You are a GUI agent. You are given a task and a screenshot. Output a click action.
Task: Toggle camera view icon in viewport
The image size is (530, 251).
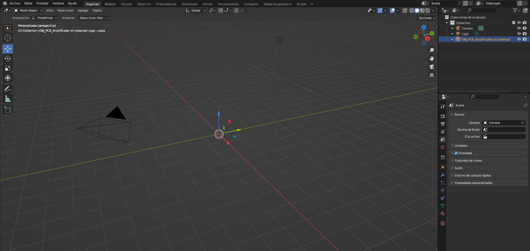[432, 67]
